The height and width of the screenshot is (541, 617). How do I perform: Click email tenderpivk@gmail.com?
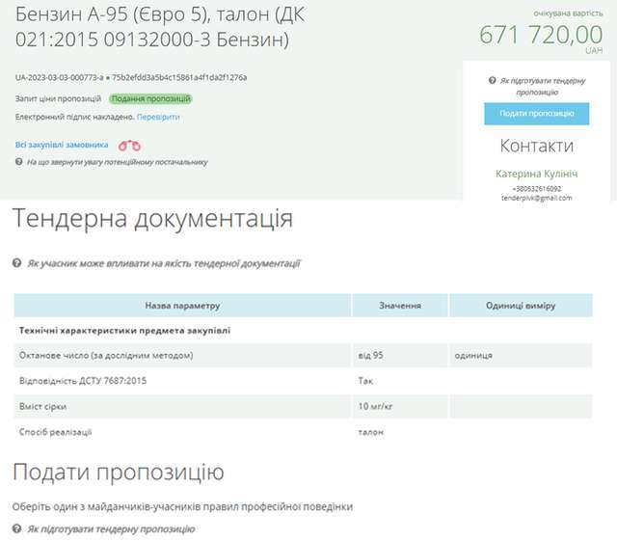click(536, 198)
